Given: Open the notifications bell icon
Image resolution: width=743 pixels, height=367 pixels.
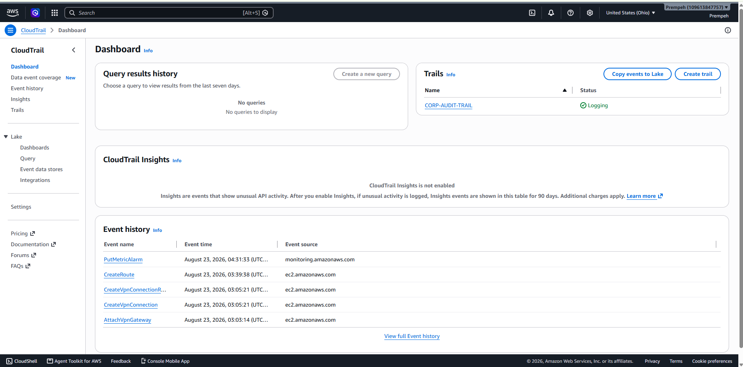Looking at the screenshot, I should coord(551,13).
